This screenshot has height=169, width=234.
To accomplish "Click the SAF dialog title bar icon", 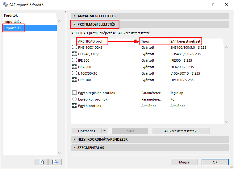I will click(x=5, y=5).
